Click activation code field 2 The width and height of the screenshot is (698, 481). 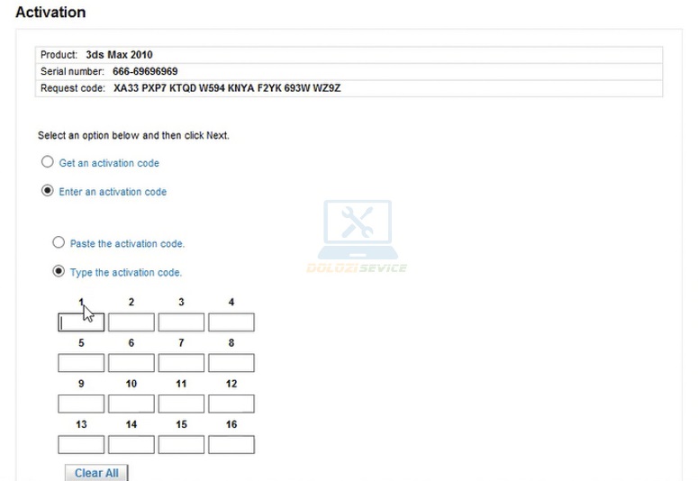[x=131, y=322]
